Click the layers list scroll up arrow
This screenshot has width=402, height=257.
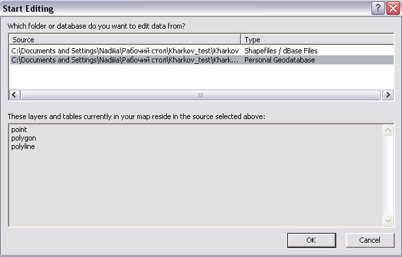(388, 129)
